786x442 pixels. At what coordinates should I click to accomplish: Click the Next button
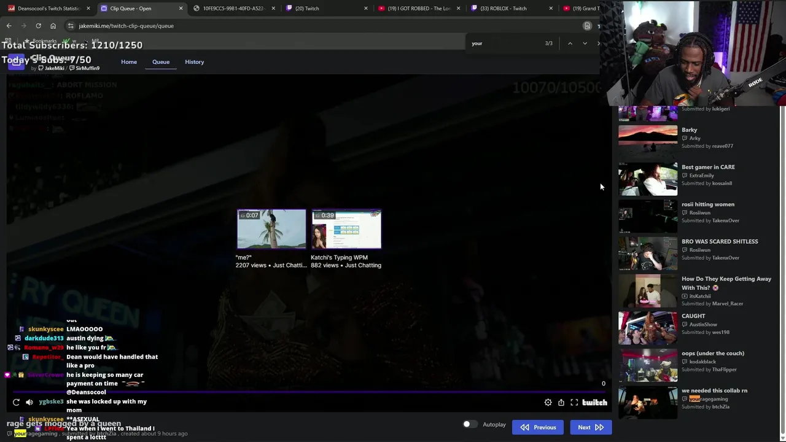tap(591, 427)
